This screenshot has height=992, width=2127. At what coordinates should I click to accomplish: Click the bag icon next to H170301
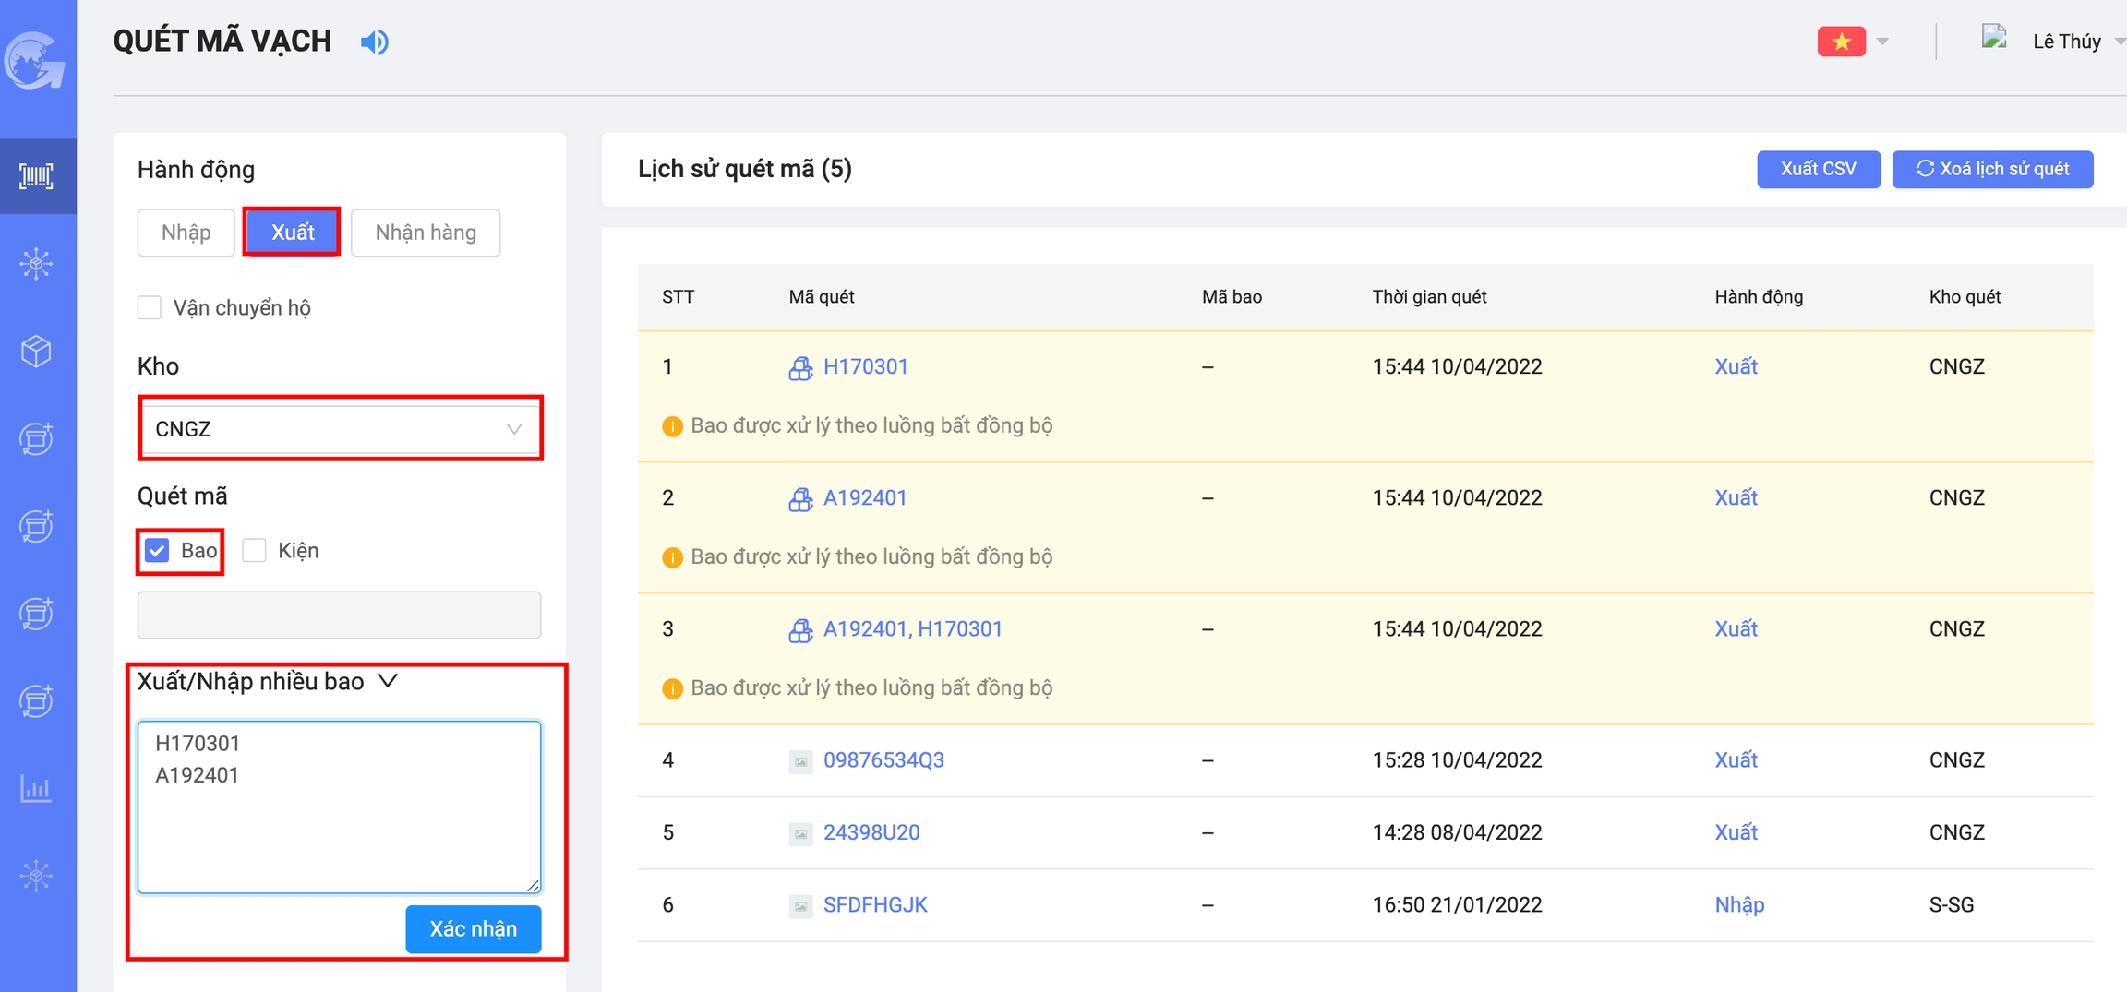(800, 367)
